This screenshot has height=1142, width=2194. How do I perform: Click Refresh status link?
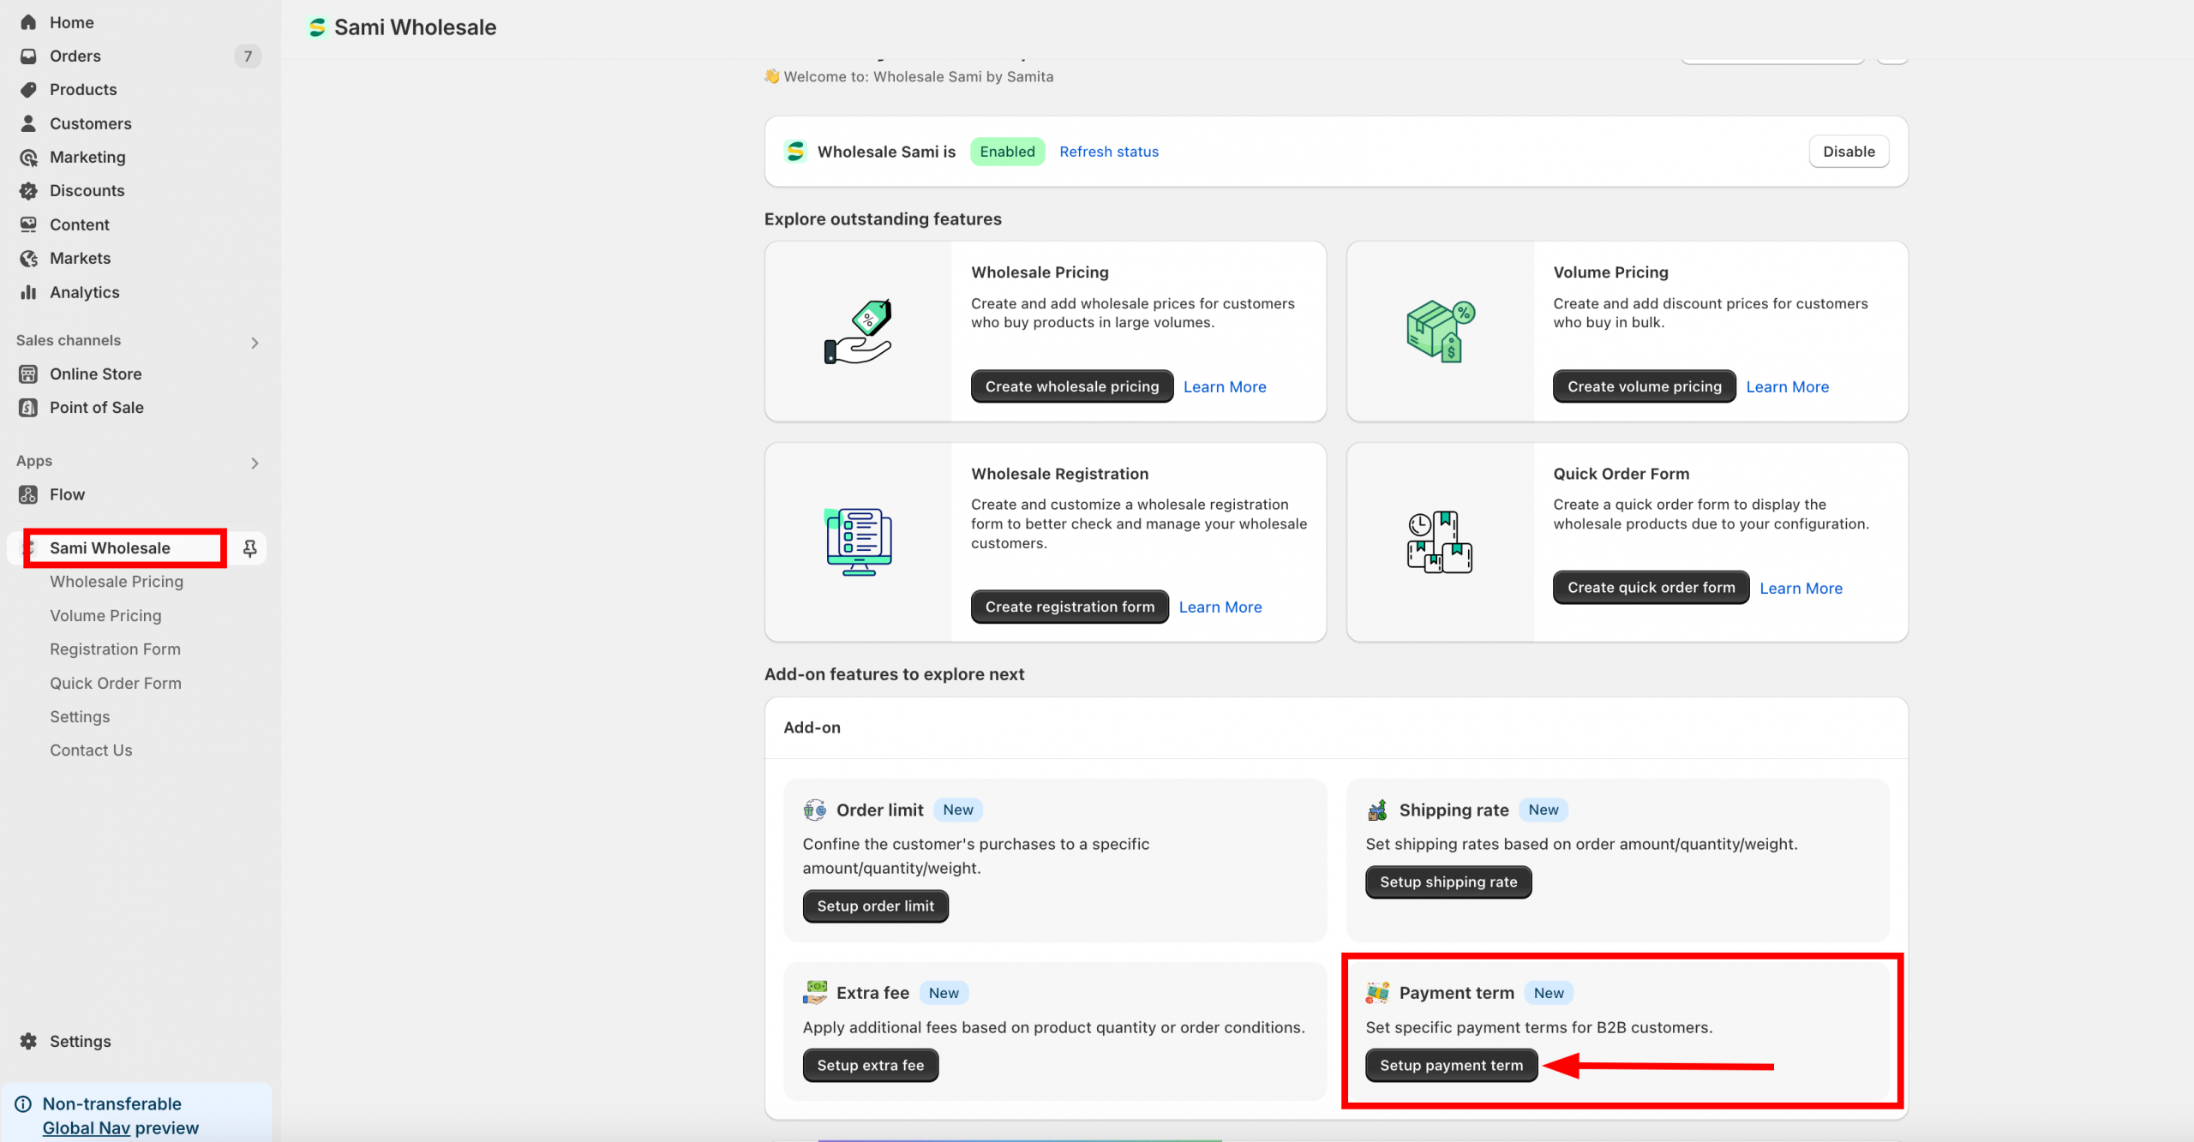click(1109, 152)
